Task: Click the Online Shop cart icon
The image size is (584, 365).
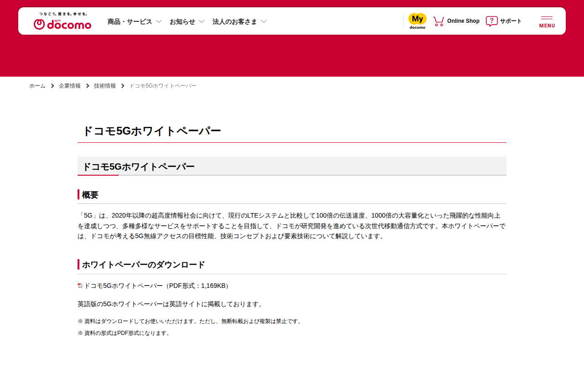Action: (x=438, y=21)
